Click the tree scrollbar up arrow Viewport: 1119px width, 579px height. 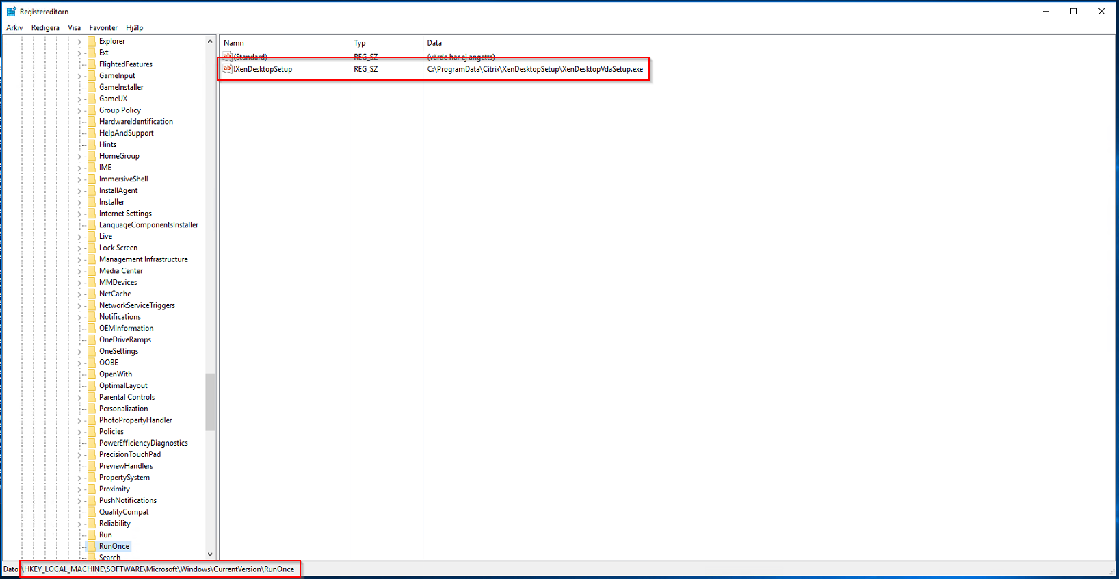210,42
